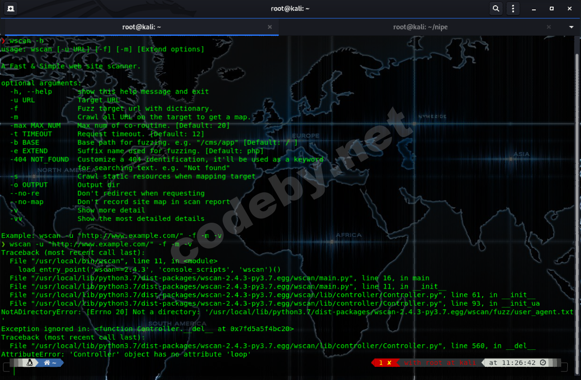Close the root@kali: ~/nipe tab
The width and height of the screenshot is (581, 380).
tap(548, 27)
